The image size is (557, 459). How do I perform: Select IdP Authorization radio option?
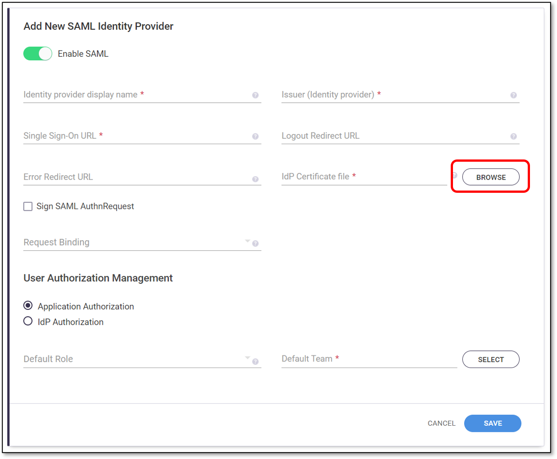28,321
